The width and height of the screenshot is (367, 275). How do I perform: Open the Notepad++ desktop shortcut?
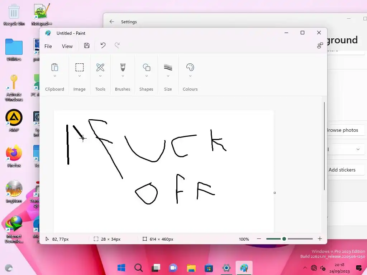(42, 15)
